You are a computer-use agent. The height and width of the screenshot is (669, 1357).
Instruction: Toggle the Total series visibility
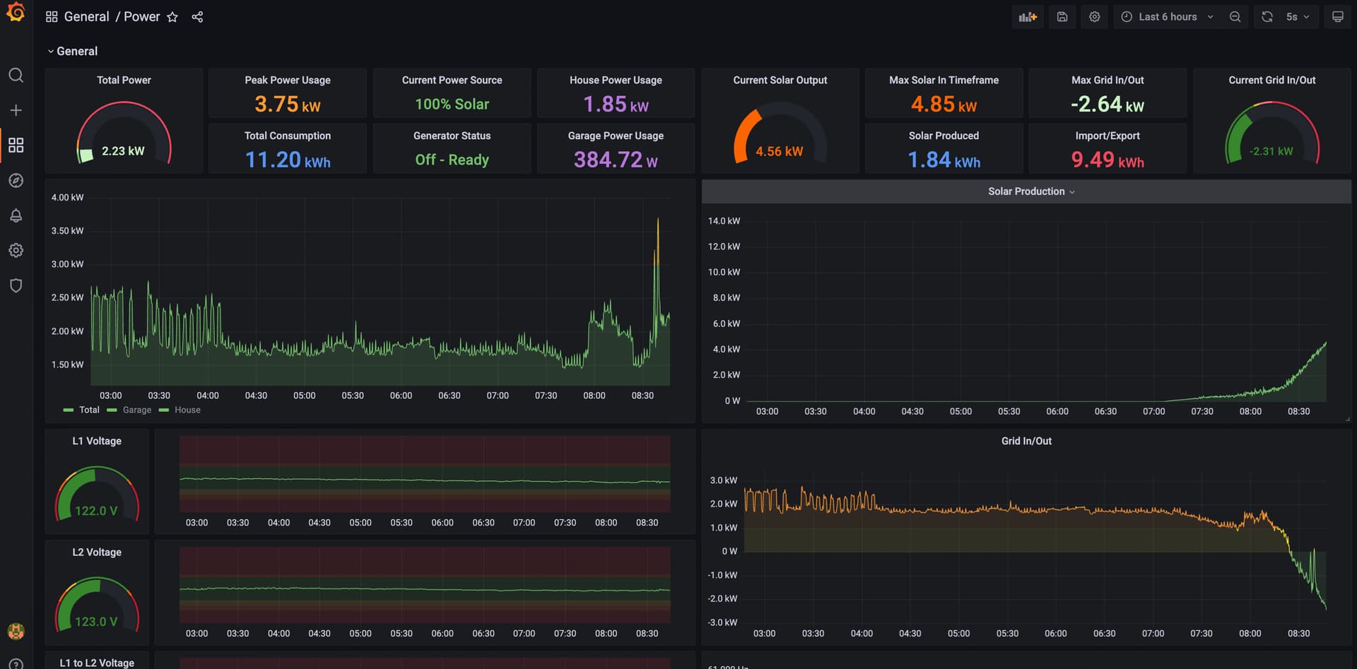tap(89, 410)
